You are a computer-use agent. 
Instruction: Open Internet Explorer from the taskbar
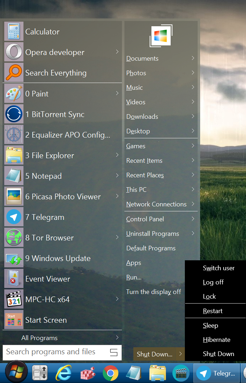click(64, 373)
